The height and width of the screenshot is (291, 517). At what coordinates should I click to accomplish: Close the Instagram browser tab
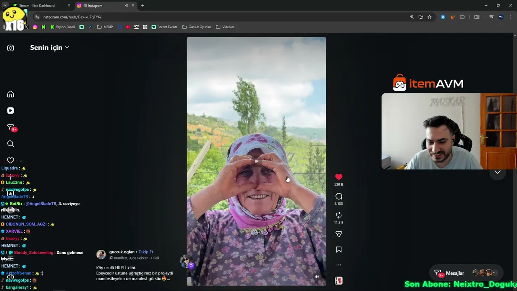(x=133, y=6)
